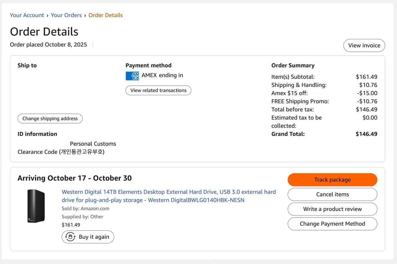Open the View invoice button
This screenshot has width=397, height=264.
(x=364, y=45)
